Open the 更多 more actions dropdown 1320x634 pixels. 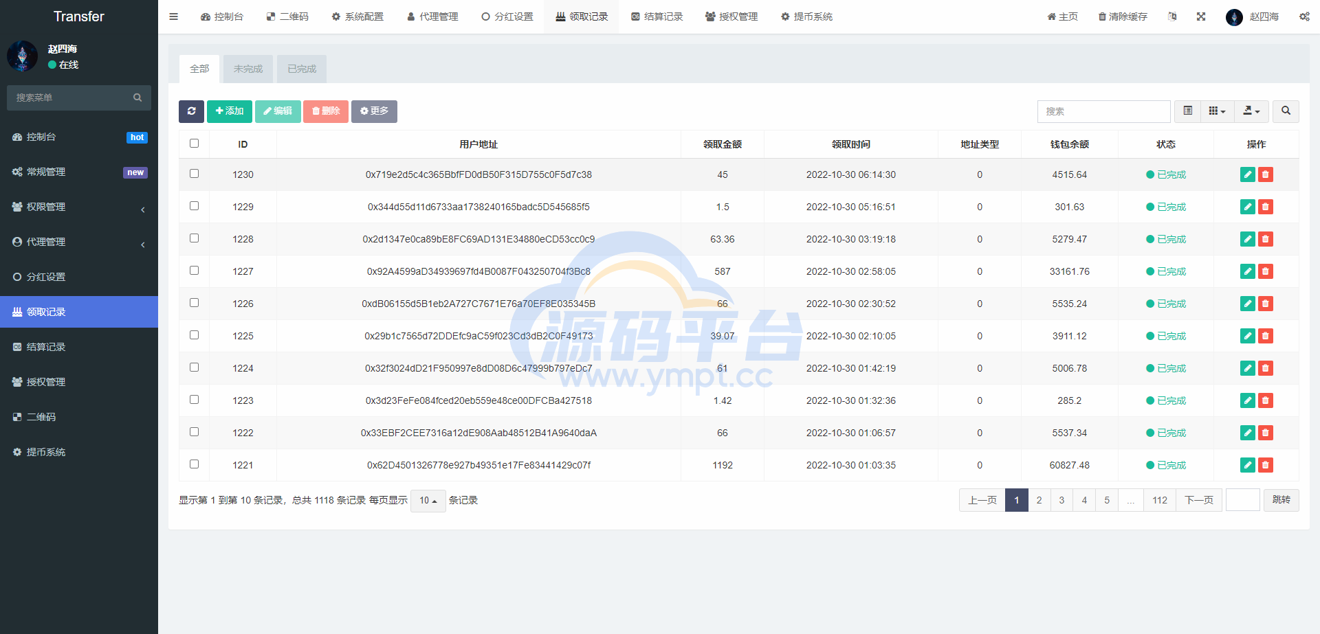click(374, 111)
